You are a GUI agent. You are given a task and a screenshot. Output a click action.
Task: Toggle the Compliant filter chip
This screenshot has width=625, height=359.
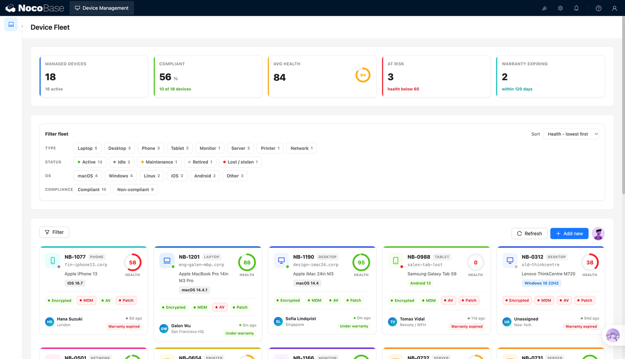(x=92, y=190)
